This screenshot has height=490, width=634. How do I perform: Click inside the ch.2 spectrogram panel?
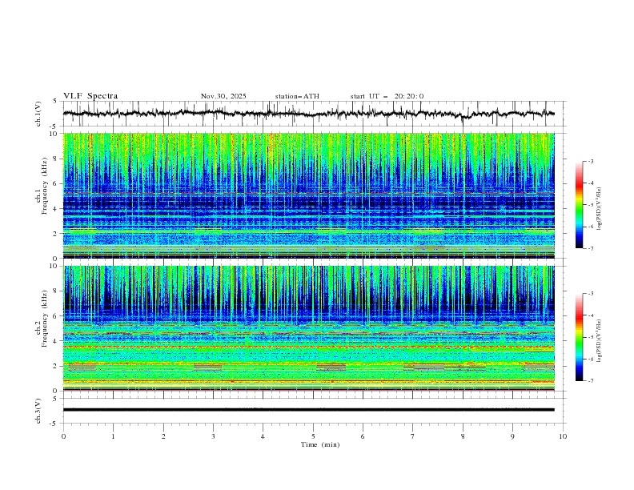[309, 328]
